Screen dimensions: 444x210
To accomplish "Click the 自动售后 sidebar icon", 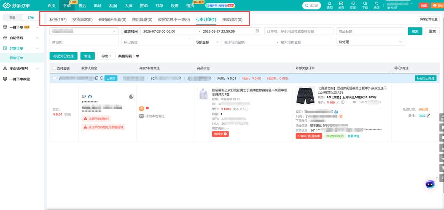I will pos(5,37).
